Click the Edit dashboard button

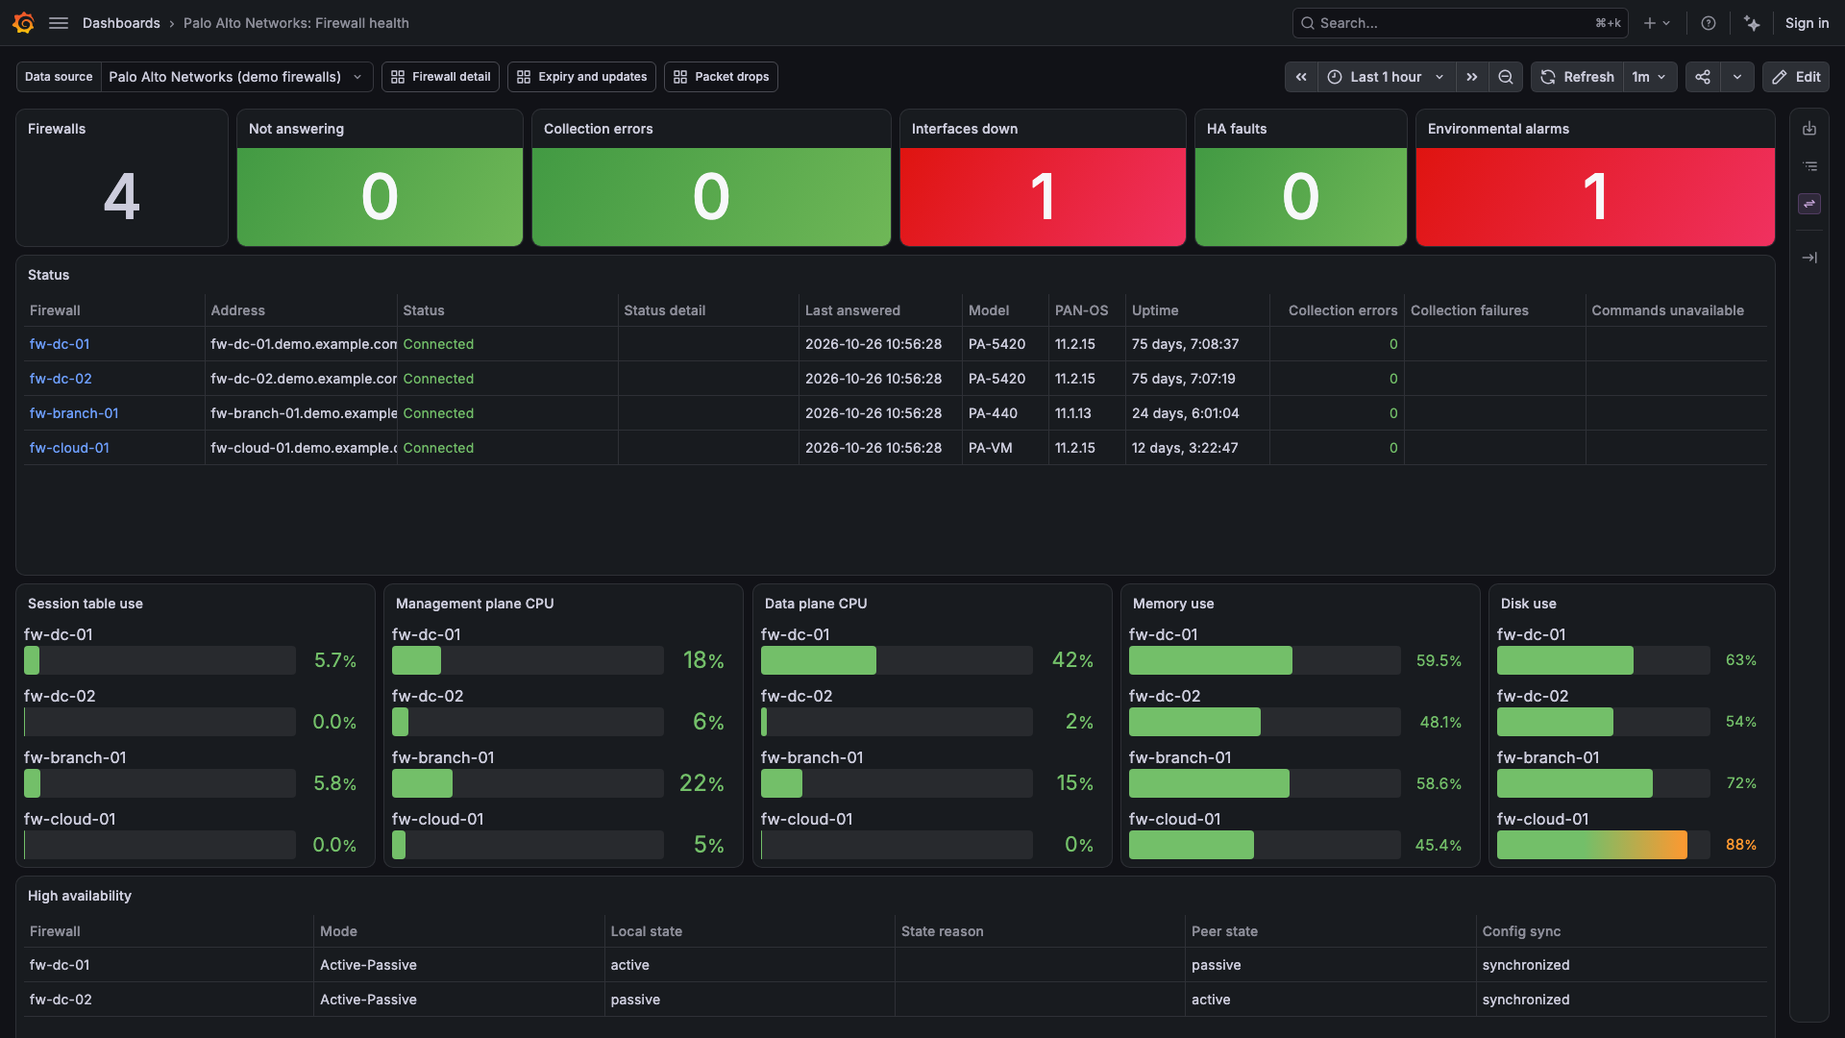coord(1796,77)
